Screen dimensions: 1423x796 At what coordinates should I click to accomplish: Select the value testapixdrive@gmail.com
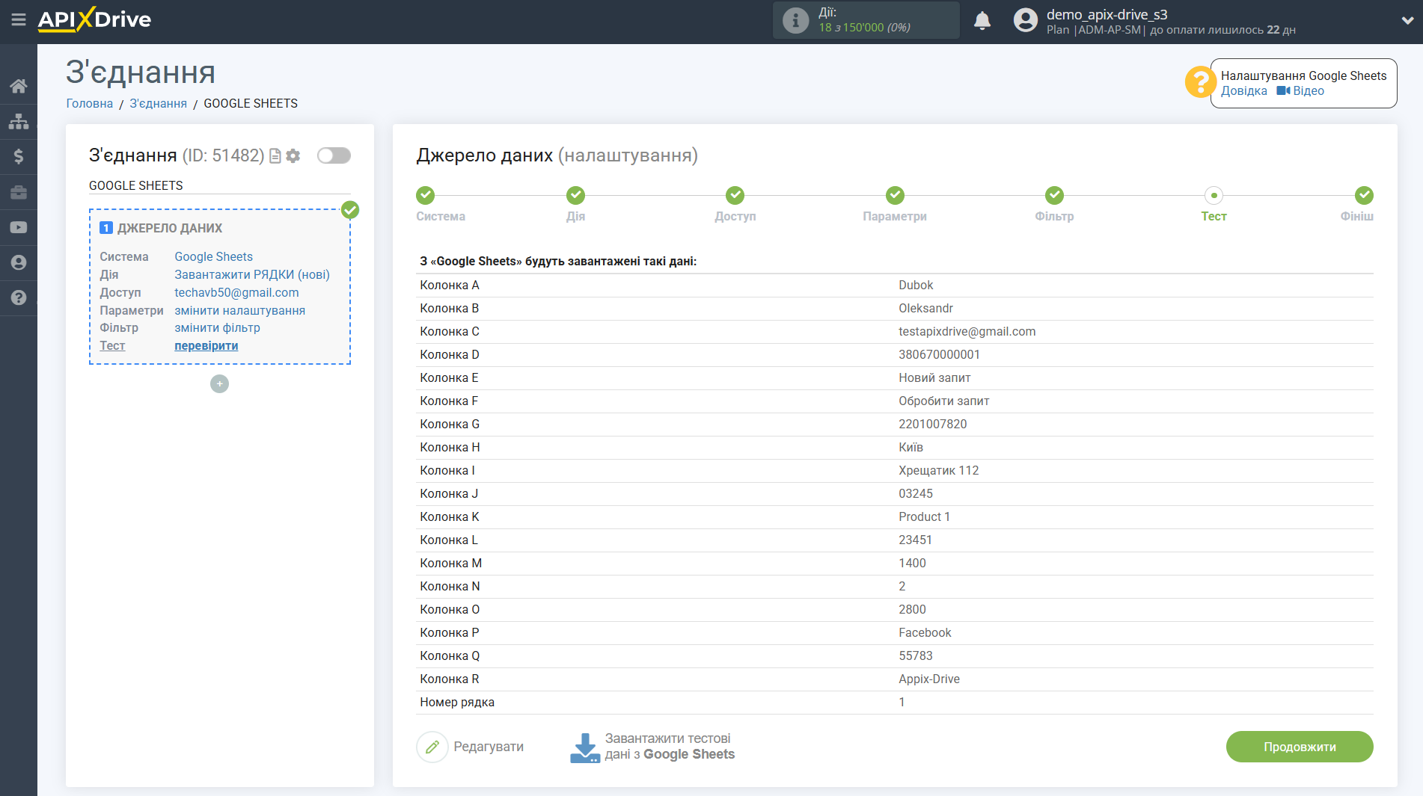coord(967,331)
